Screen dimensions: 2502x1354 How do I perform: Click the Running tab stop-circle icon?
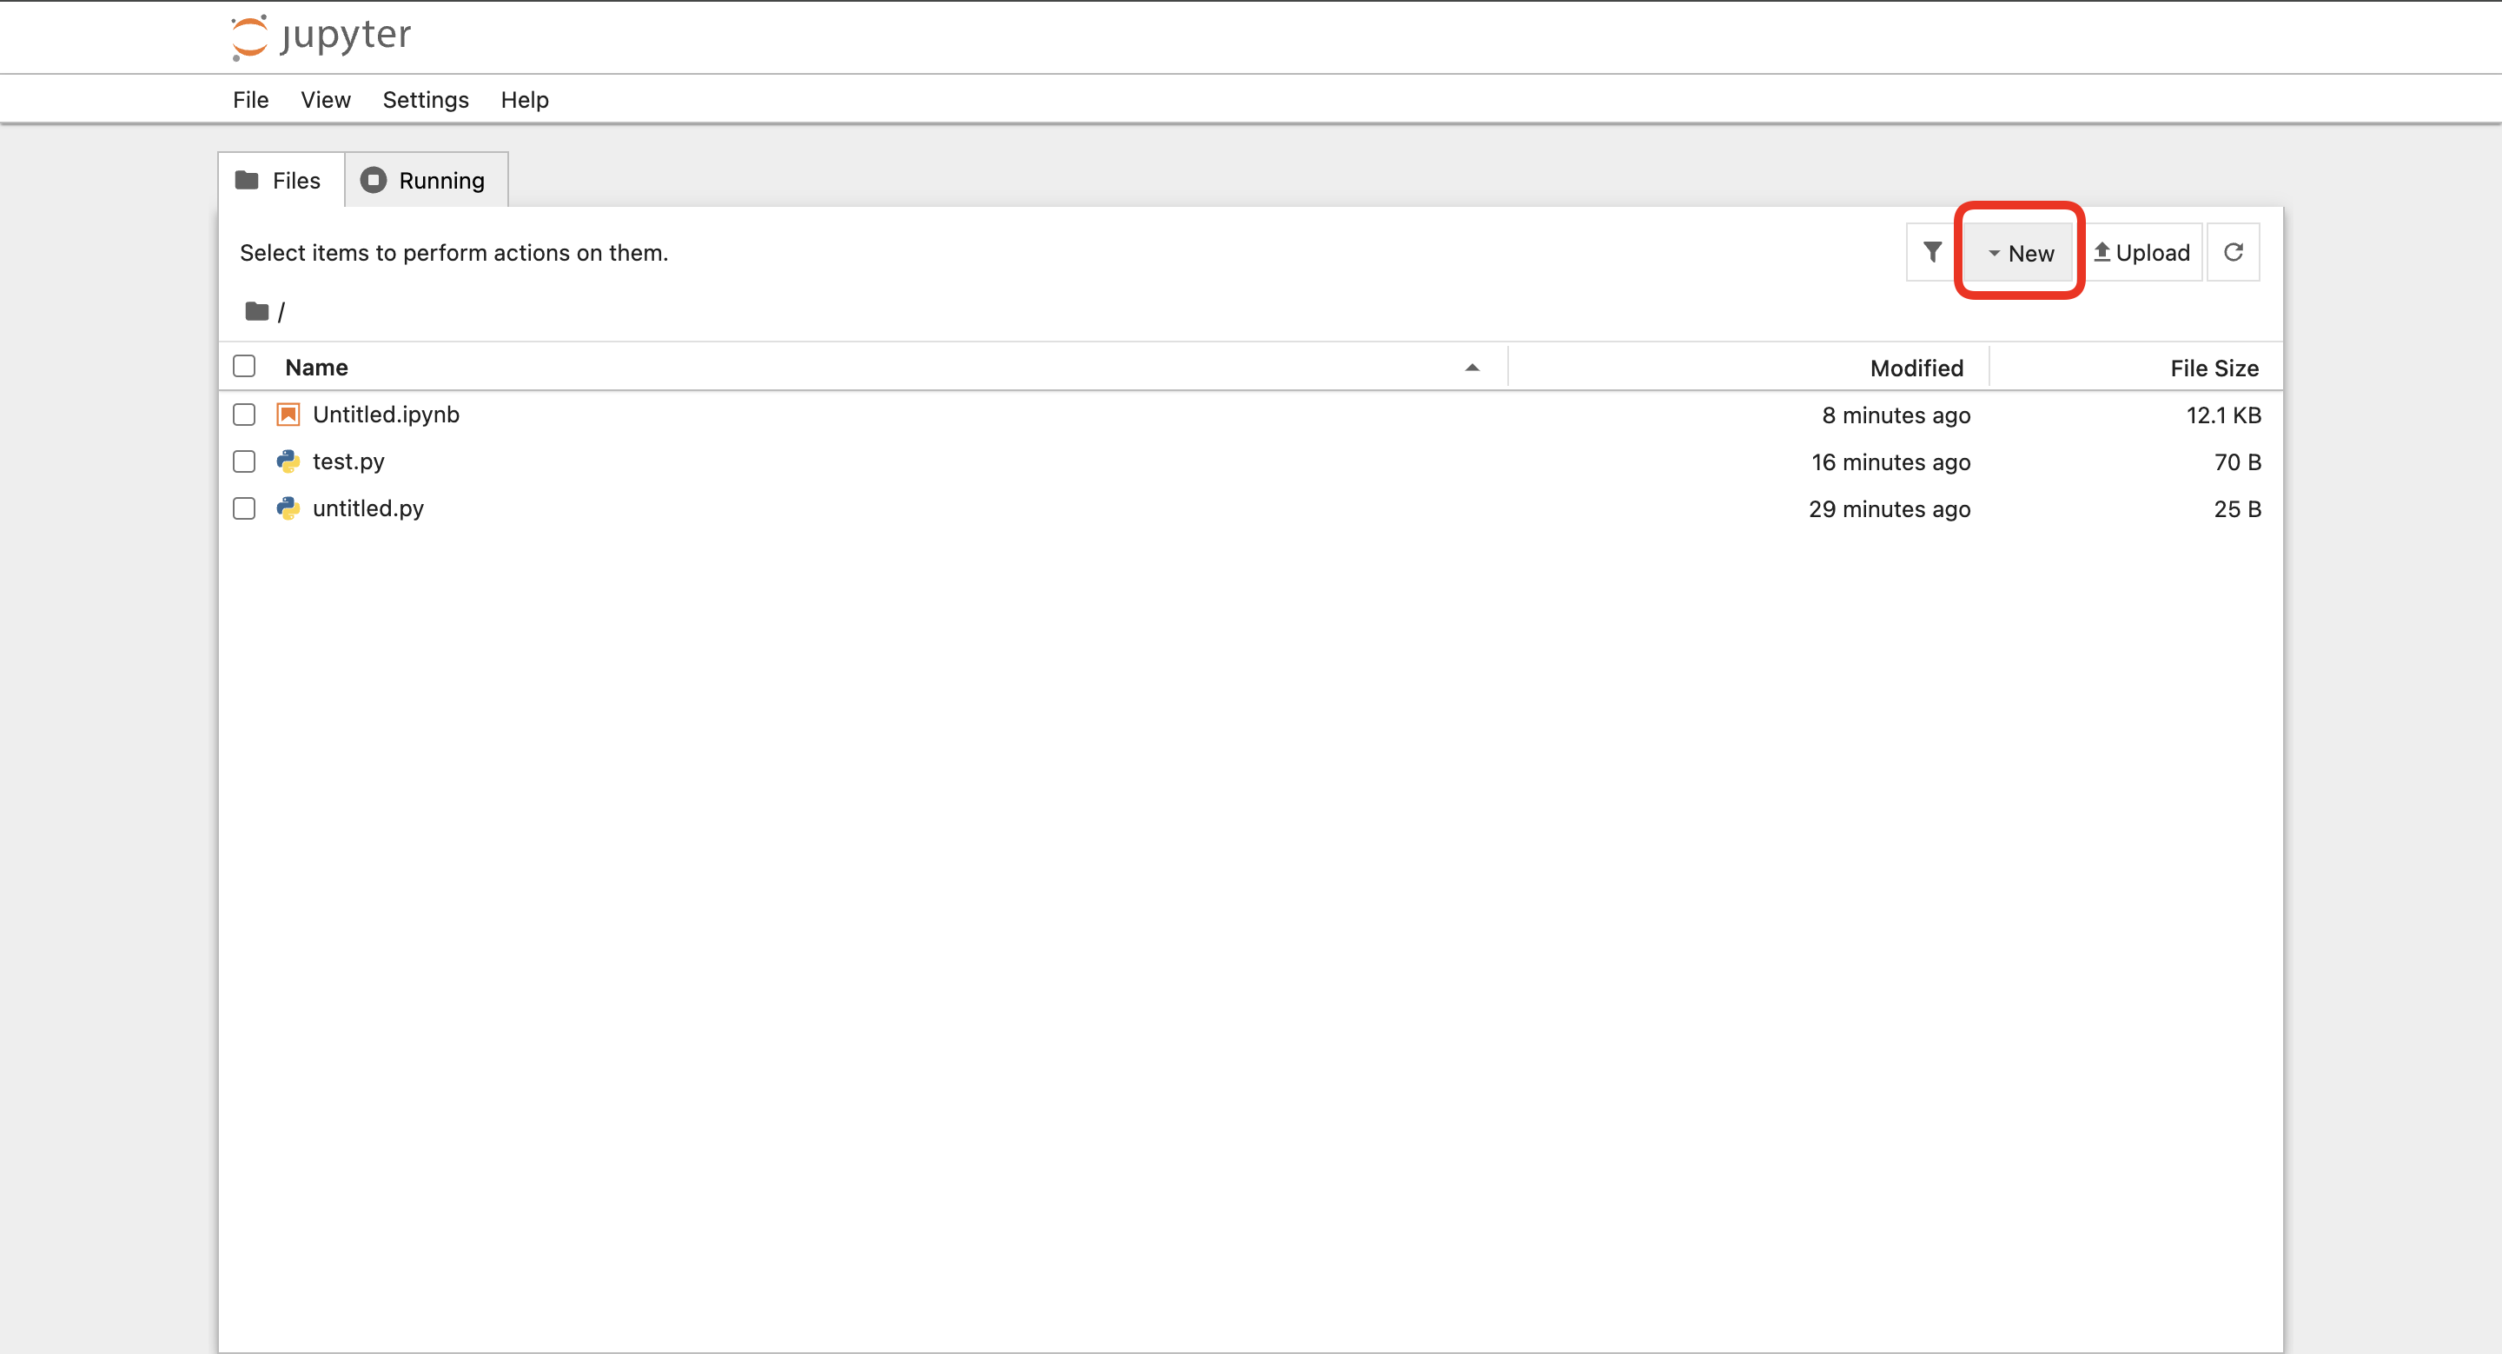(x=373, y=181)
